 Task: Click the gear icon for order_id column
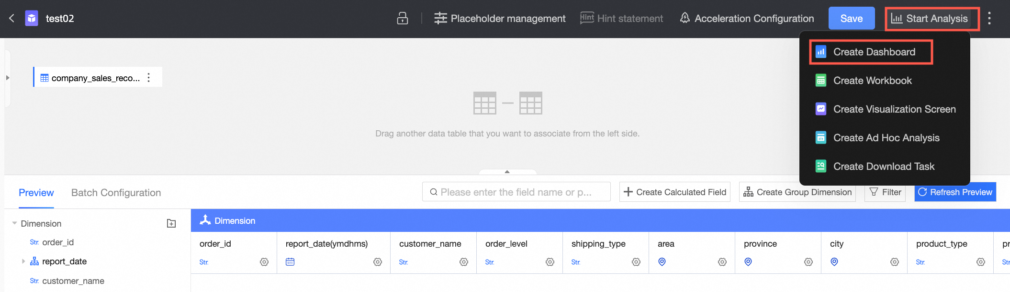tap(264, 262)
